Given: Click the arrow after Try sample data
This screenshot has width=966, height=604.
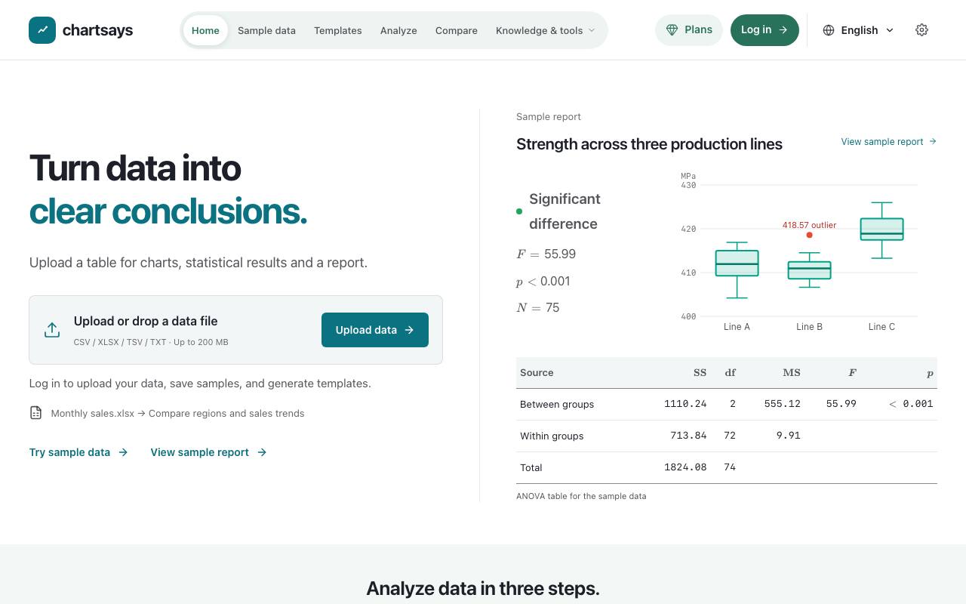Looking at the screenshot, I should point(123,452).
